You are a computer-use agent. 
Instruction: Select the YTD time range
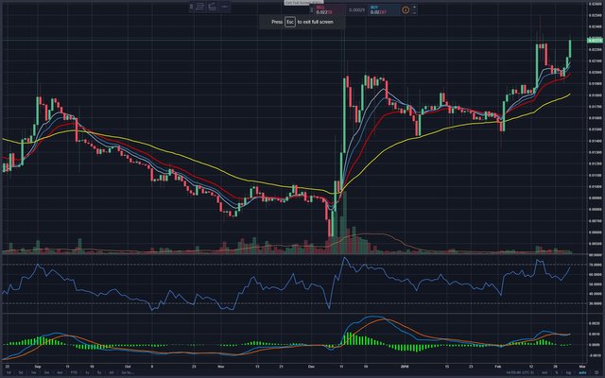click(x=74, y=372)
